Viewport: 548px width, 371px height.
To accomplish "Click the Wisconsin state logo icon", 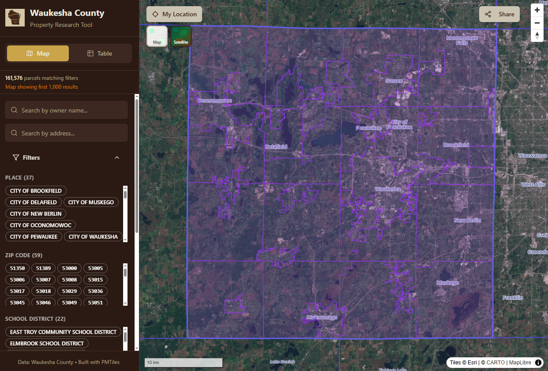I will pos(15,18).
